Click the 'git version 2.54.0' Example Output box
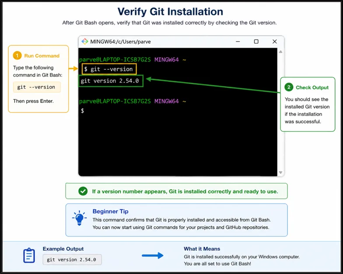 72,260
